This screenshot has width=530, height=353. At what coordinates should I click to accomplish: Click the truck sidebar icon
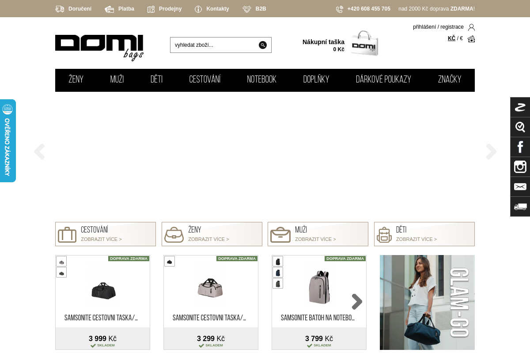point(520,207)
